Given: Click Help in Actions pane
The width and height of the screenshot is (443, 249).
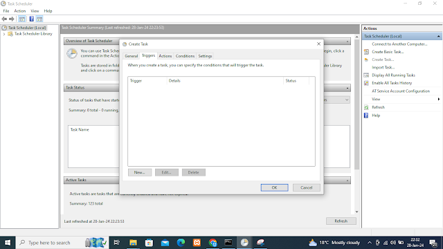Looking at the screenshot, I should click(x=376, y=116).
